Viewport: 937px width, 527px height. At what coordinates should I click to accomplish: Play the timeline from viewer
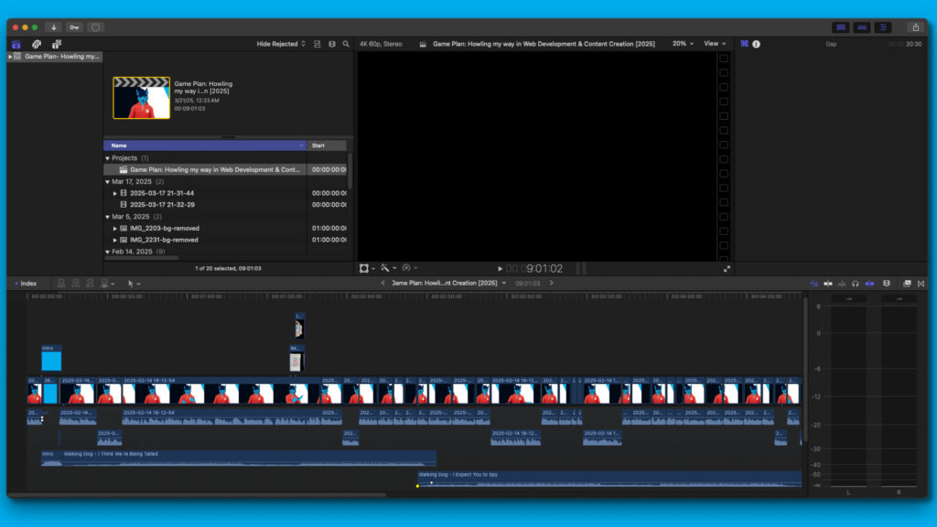pyautogui.click(x=501, y=270)
